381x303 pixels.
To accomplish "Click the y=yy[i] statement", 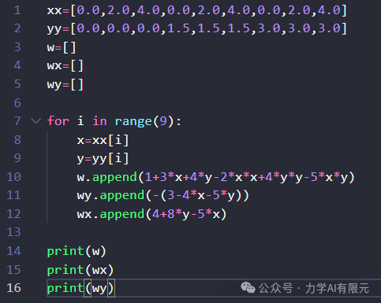I will (x=103, y=158).
